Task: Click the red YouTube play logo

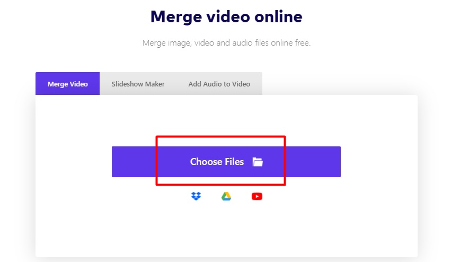Action: pos(257,196)
